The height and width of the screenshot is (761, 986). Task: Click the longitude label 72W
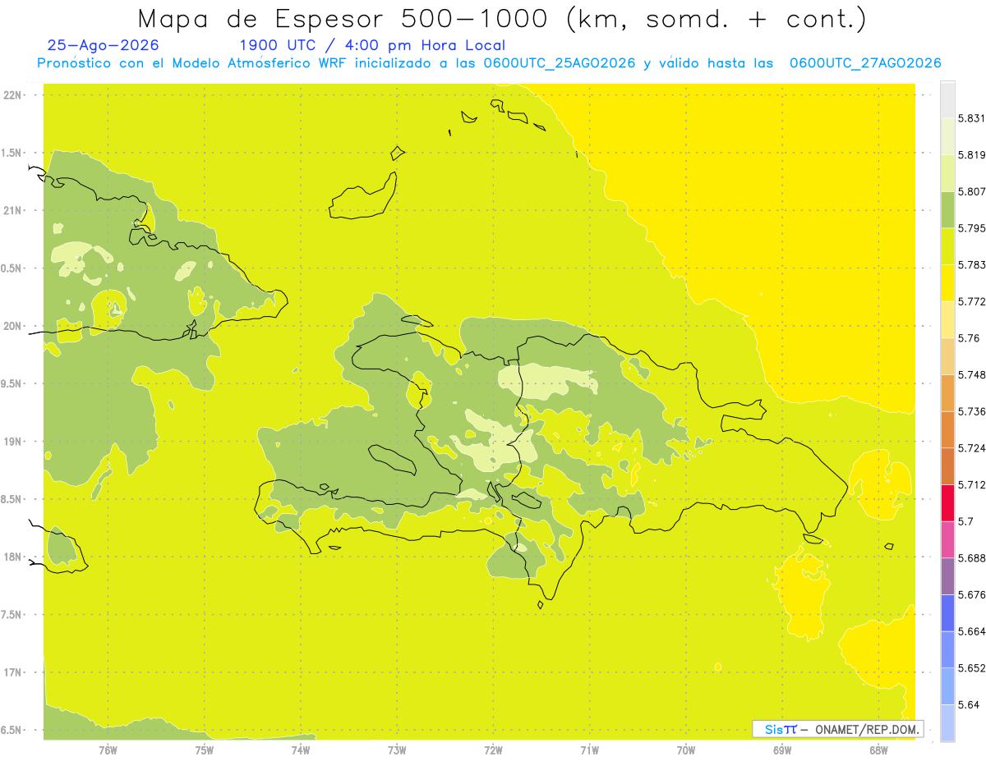click(493, 750)
